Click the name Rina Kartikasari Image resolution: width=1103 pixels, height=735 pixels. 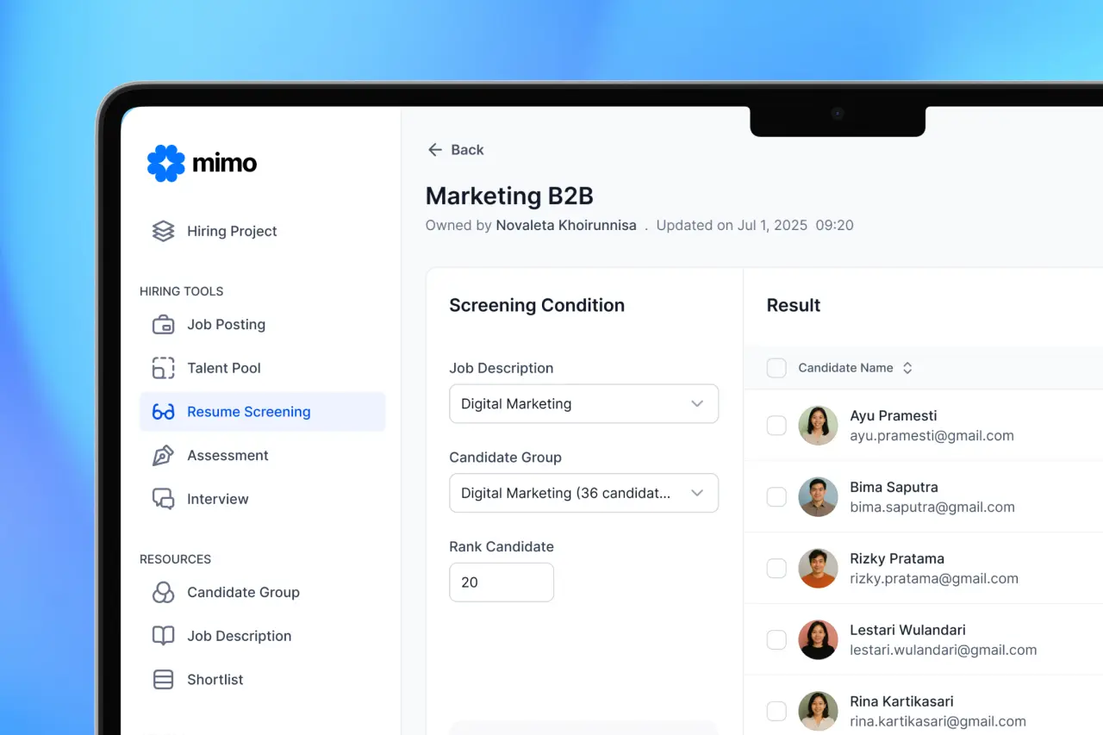tap(901, 702)
